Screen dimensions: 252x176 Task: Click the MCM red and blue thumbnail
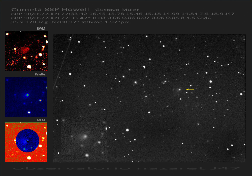pyautogui.click(x=26, y=142)
